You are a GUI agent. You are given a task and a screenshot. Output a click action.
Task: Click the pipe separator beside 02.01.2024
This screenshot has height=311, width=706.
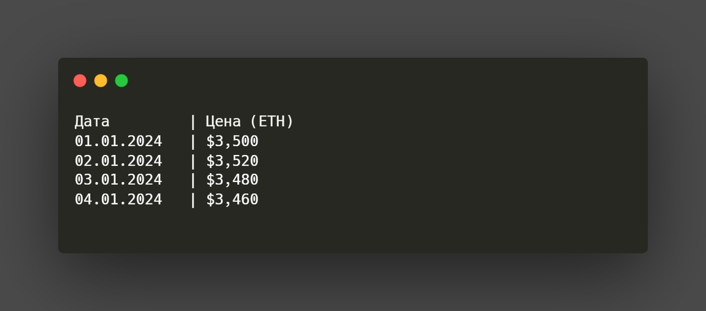tap(192, 161)
